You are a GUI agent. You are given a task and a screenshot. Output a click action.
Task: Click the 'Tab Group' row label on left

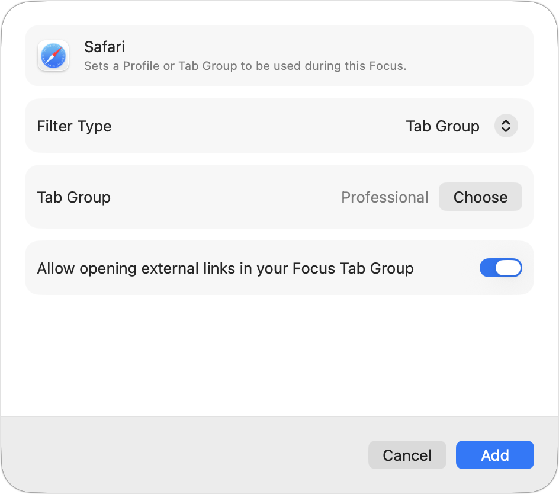pyautogui.click(x=73, y=197)
